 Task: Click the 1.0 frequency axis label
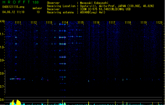[2, 47]
